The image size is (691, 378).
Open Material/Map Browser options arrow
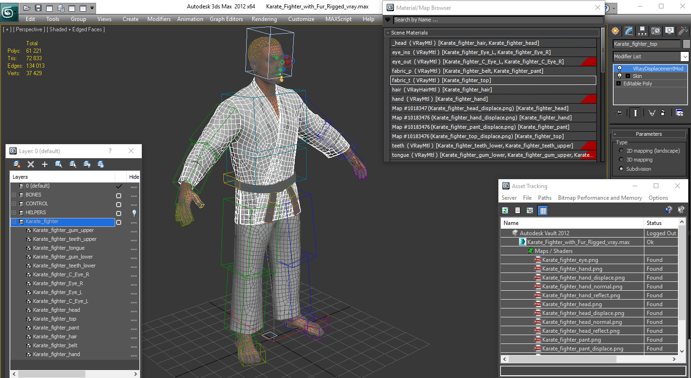[387, 20]
